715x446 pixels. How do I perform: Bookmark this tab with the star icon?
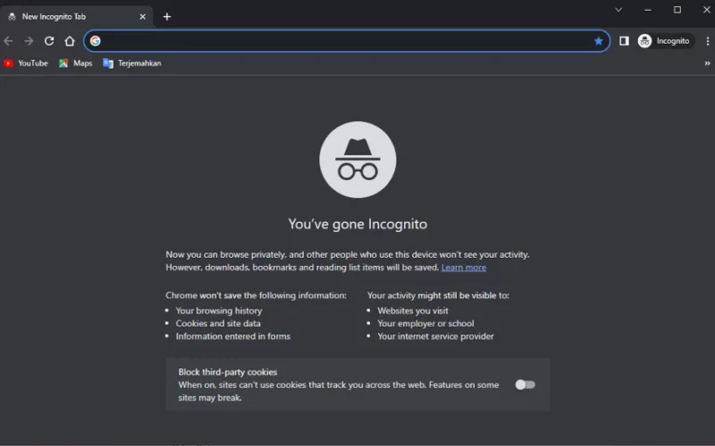tap(598, 41)
